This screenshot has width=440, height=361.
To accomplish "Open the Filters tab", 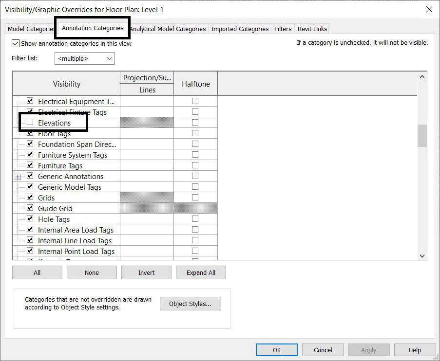I will point(283,29).
